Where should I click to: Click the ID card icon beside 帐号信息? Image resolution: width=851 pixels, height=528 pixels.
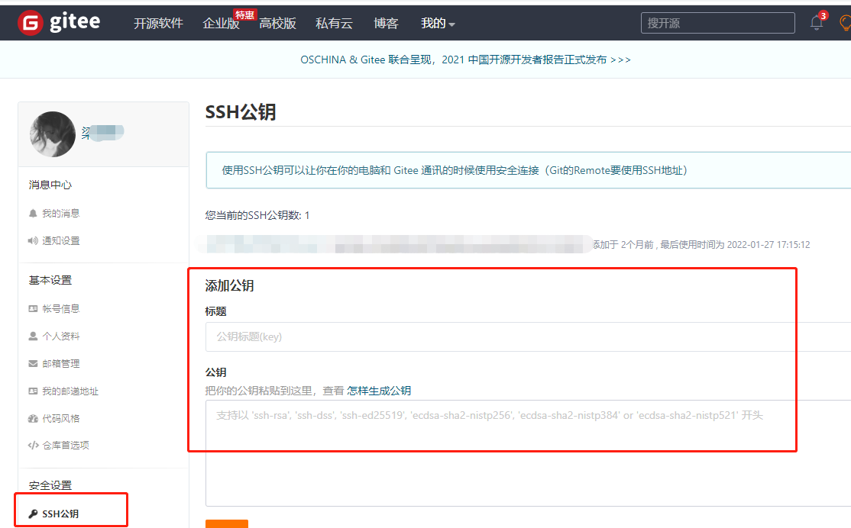click(33, 309)
